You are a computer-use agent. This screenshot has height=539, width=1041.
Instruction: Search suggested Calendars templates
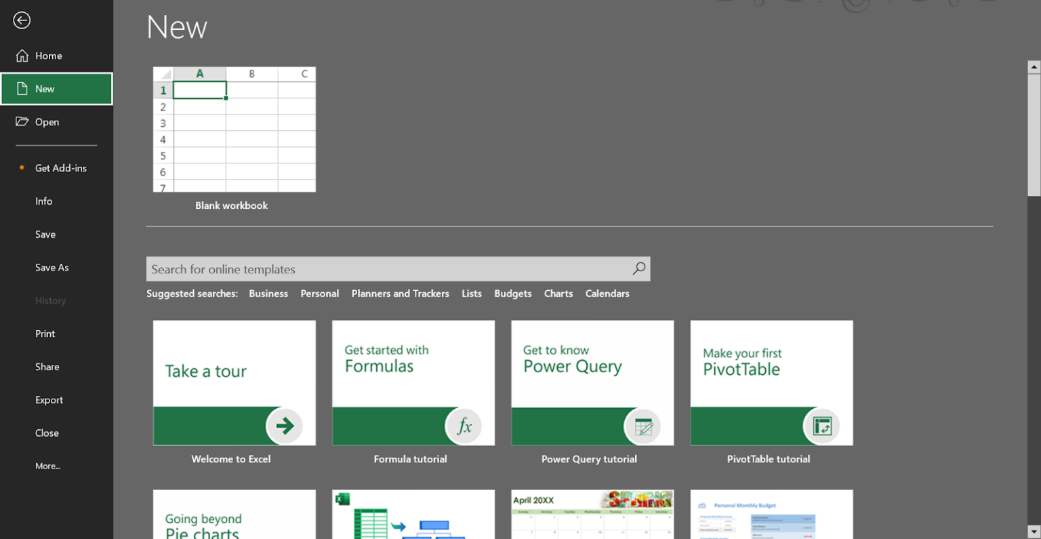(x=607, y=294)
